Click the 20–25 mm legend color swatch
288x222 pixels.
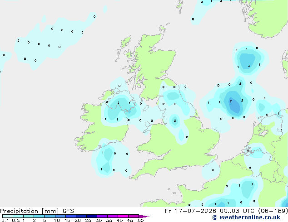pos(81,216)
